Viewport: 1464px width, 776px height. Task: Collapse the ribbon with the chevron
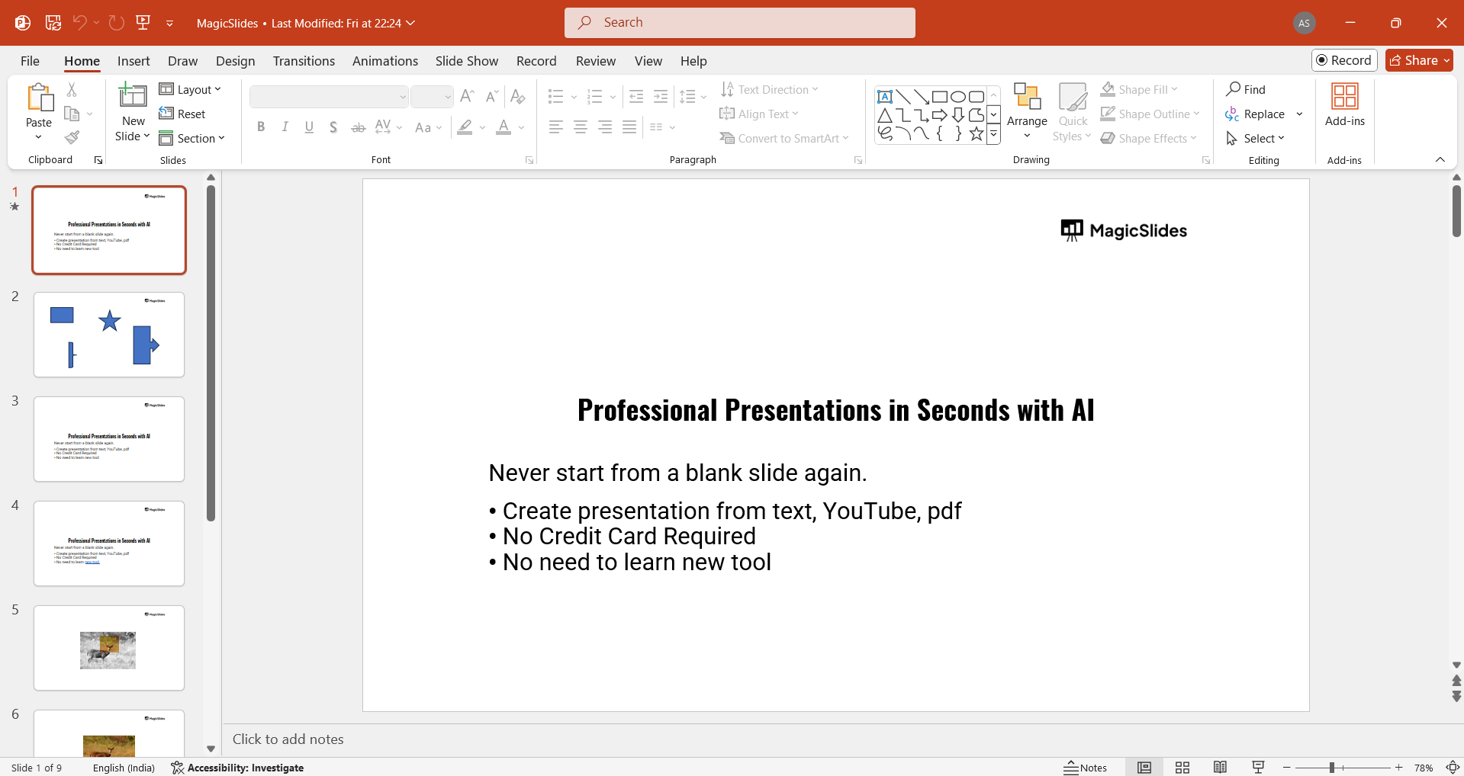pos(1440,159)
